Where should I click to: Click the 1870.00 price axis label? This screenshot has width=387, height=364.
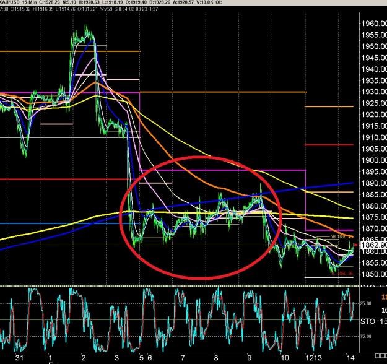click(374, 228)
